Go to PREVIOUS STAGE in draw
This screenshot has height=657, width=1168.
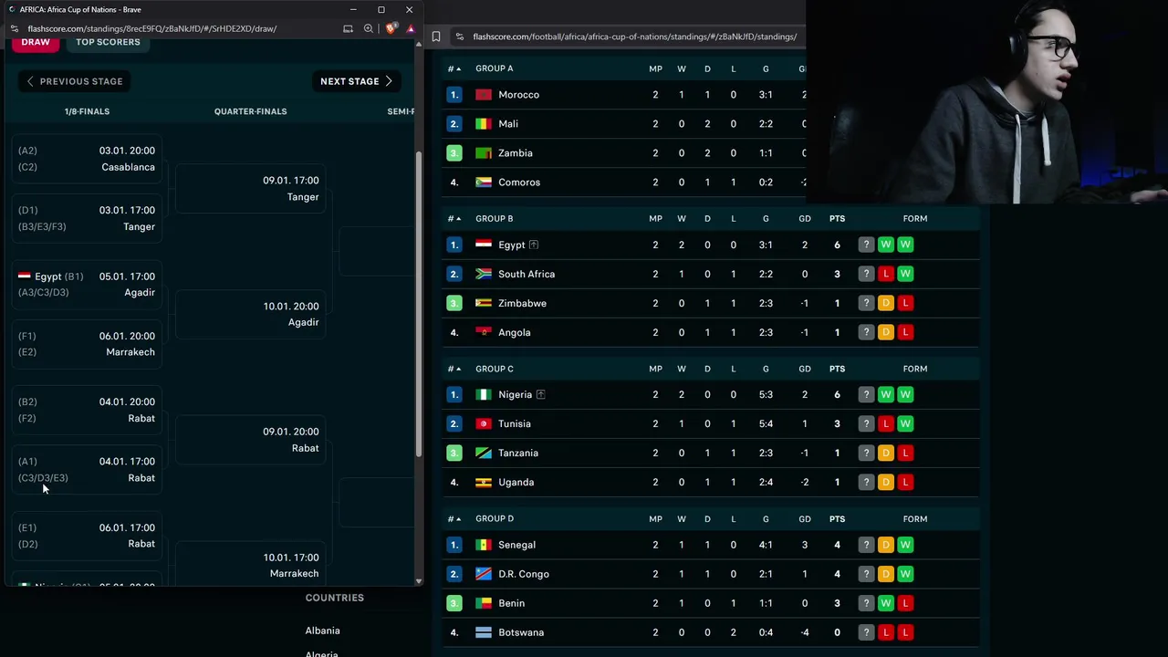74,81
